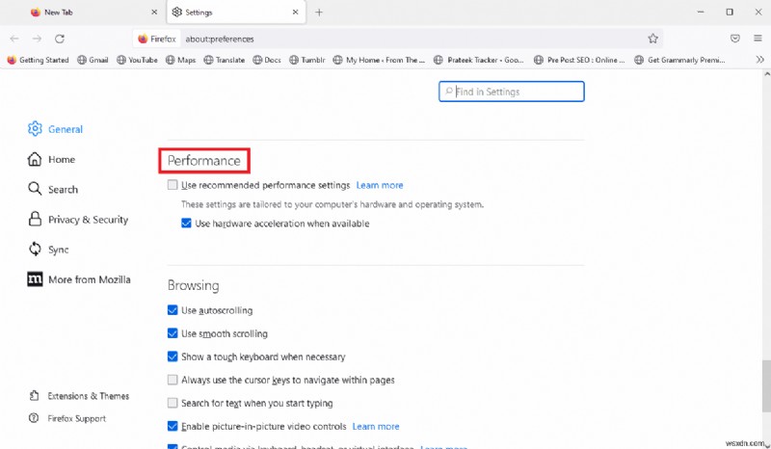Image resolution: width=771 pixels, height=449 pixels.
Task: Turn off smooth scrolling checkbox
Action: [173, 333]
